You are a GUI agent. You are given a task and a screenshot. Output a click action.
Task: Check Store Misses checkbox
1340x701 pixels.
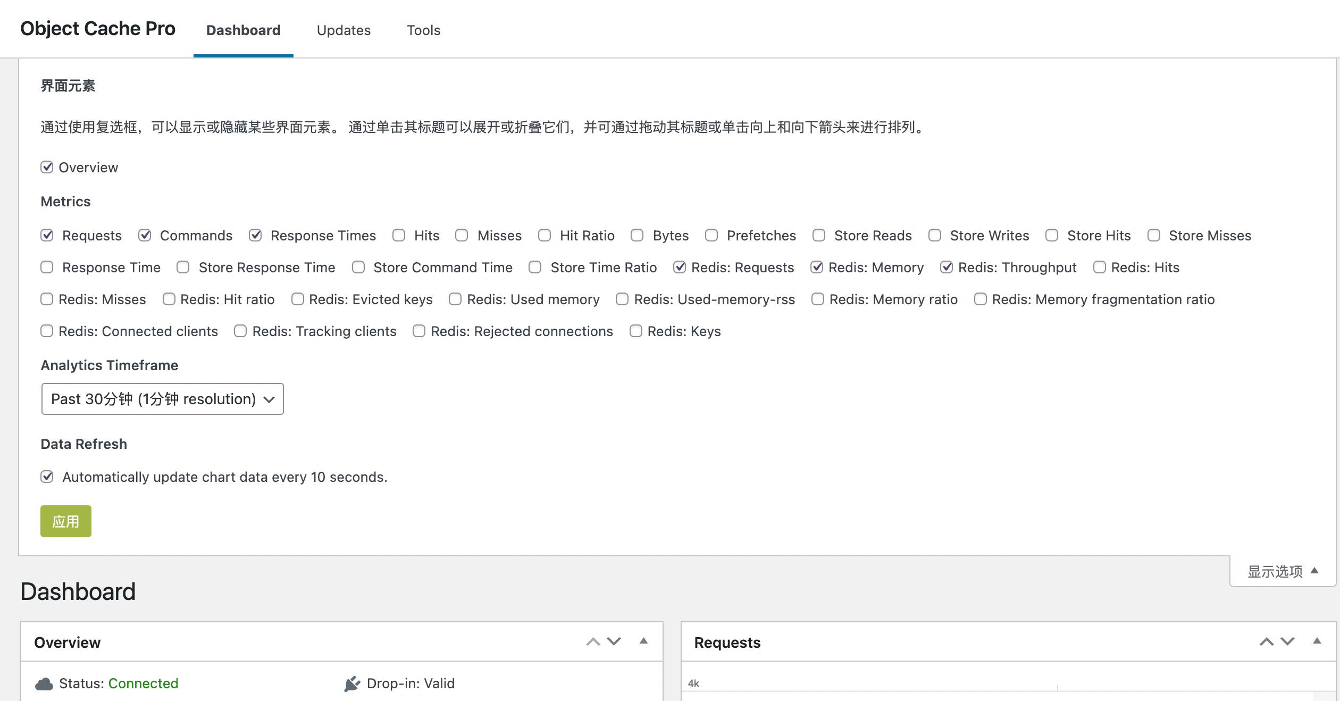coord(1154,236)
